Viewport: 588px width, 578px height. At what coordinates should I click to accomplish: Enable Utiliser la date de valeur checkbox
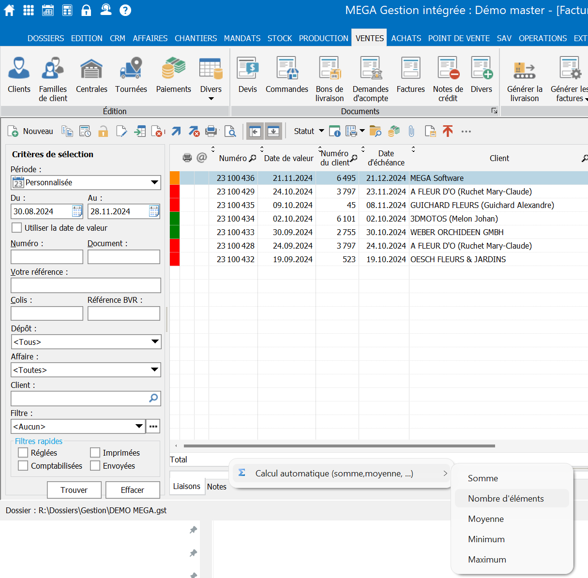click(x=17, y=228)
